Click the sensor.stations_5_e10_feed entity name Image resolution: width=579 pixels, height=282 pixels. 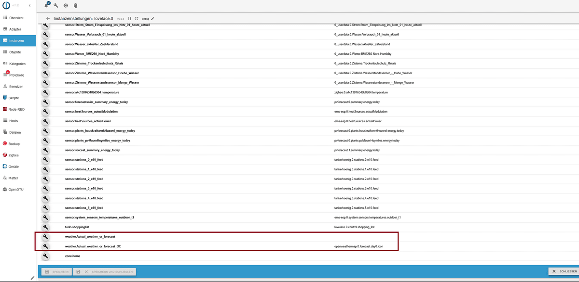(x=84, y=208)
